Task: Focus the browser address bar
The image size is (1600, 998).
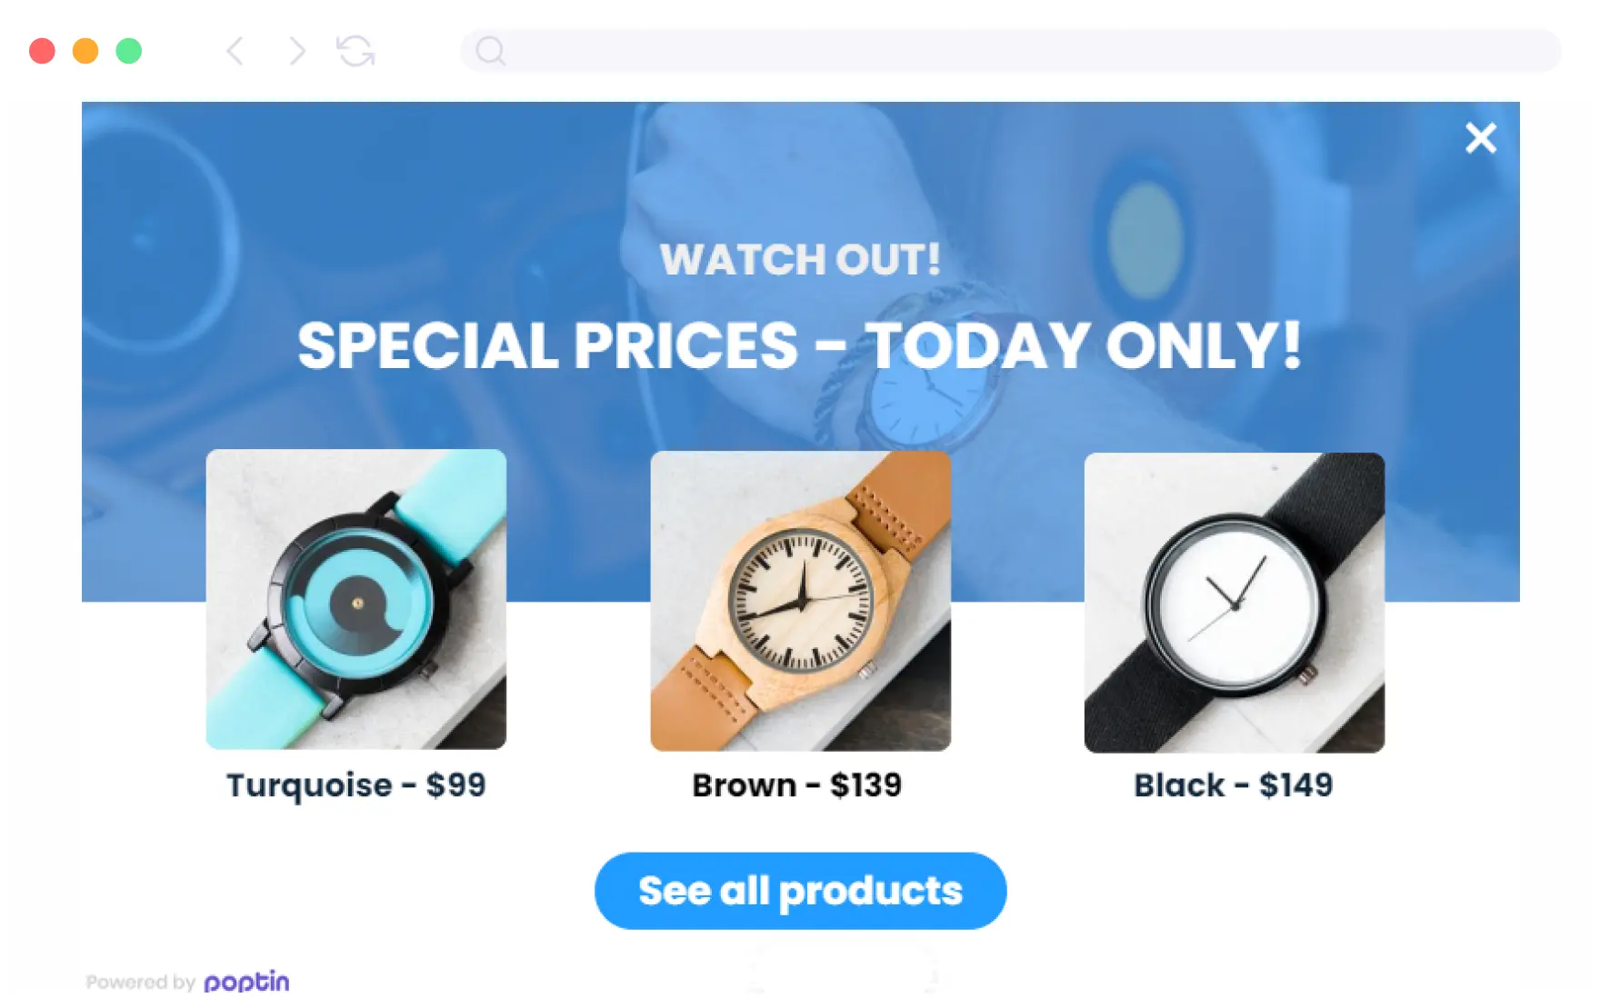Action: [x=1011, y=51]
